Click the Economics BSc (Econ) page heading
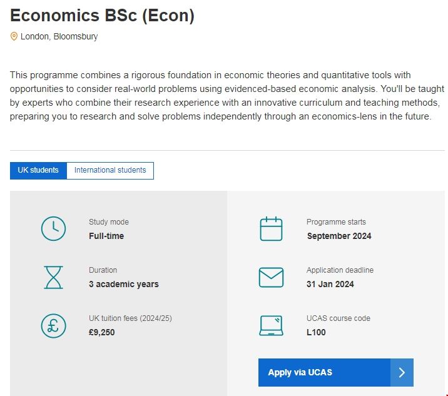Image resolution: width=448 pixels, height=396 pixels. [x=102, y=16]
